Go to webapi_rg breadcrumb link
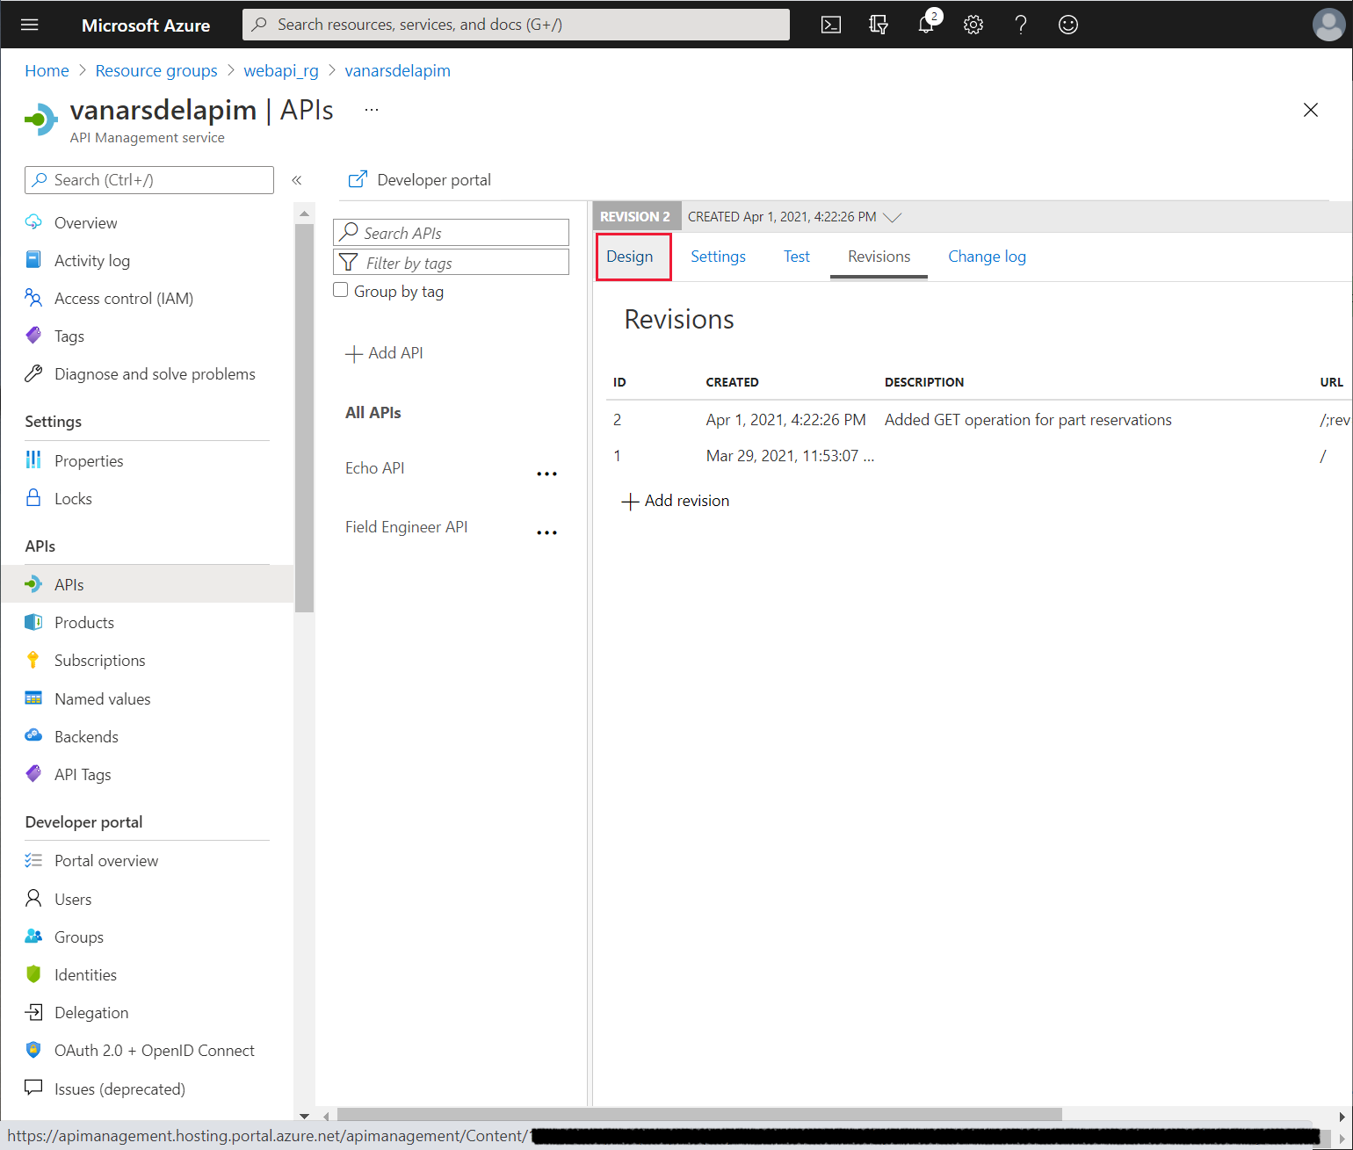The image size is (1353, 1150). coord(281,70)
